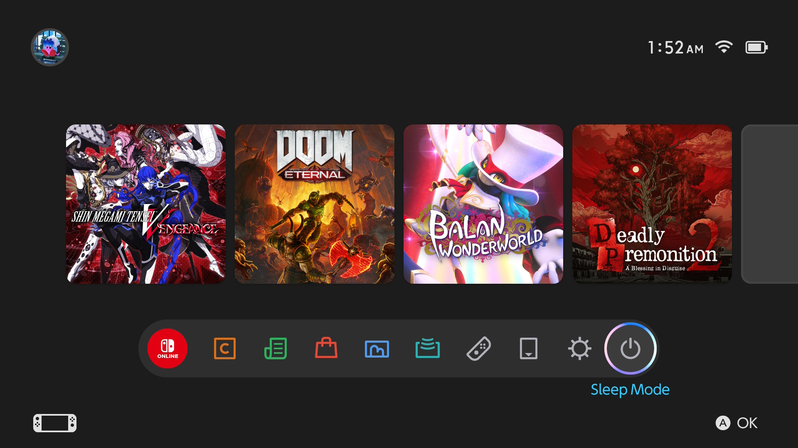Viewport: 798px width, 448px height.
Task: Open the Album icon
Action: pos(377,349)
